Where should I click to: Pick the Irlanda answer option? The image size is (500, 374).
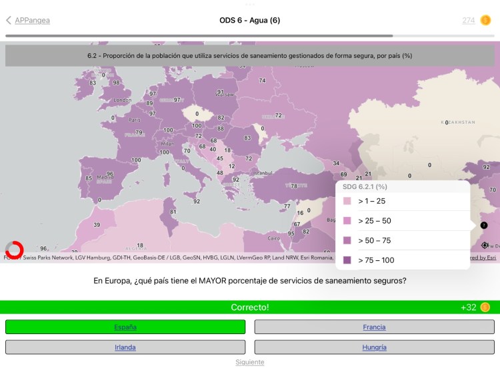pyautogui.click(x=125, y=347)
